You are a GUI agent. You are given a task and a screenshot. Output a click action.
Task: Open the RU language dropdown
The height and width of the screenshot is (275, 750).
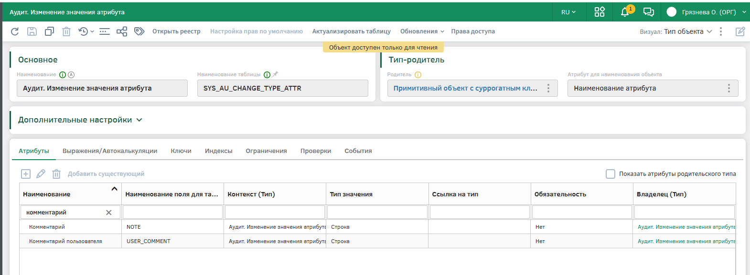[x=568, y=12]
